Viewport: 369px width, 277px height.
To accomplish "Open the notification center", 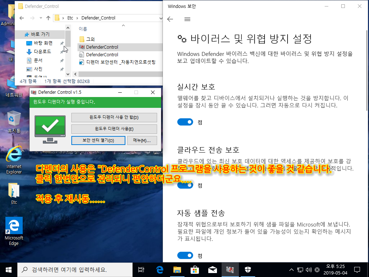I will pos(357,270).
